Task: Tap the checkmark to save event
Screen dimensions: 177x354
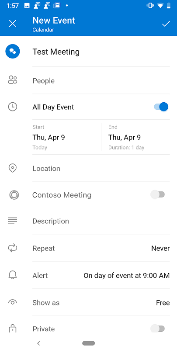Action: [x=166, y=24]
